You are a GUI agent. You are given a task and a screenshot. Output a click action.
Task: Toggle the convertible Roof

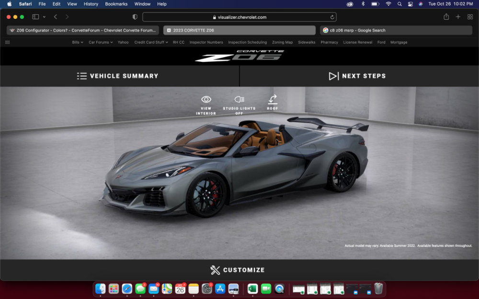[x=273, y=102]
